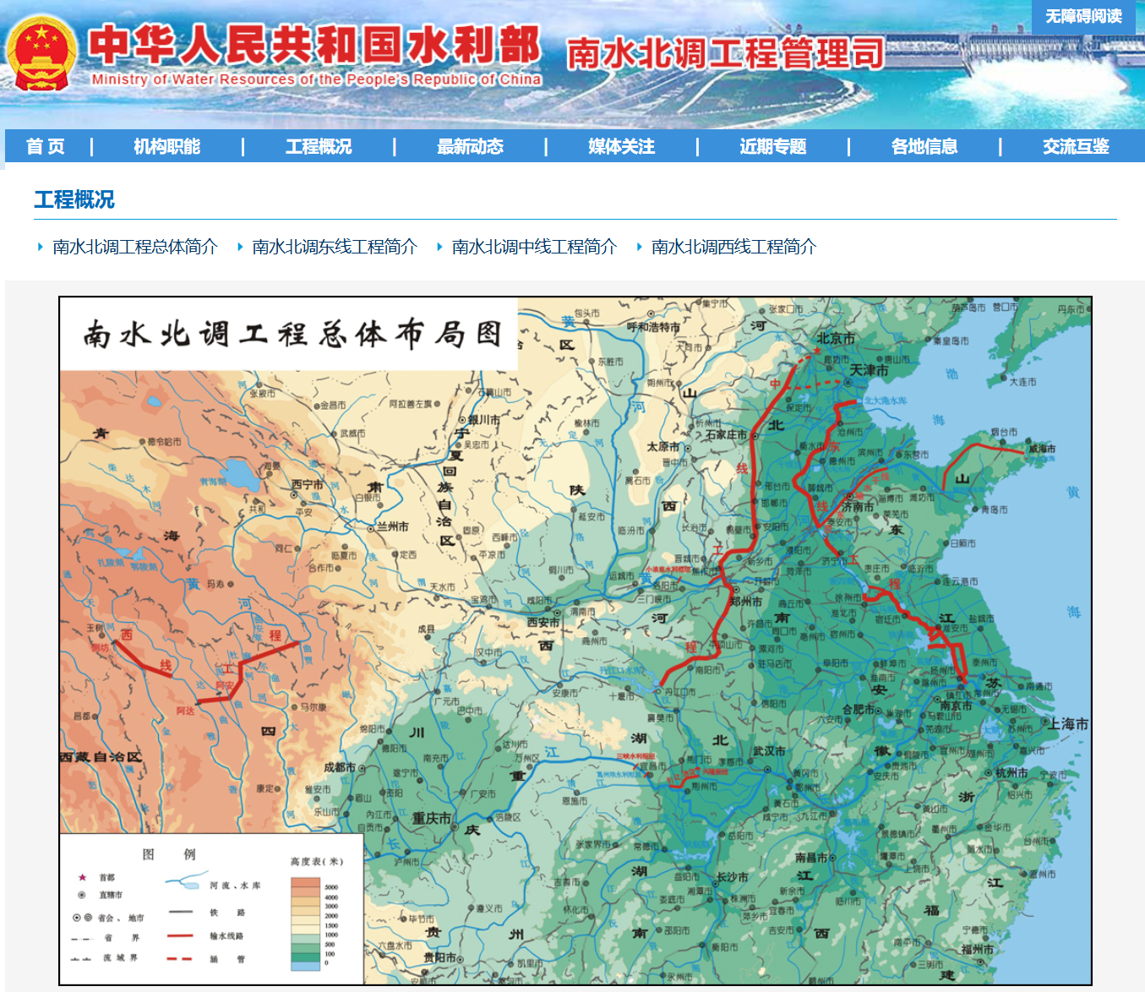This screenshot has width=1145, height=992.
Task: Click the 长沙市 label on the map
Action: coord(733,877)
